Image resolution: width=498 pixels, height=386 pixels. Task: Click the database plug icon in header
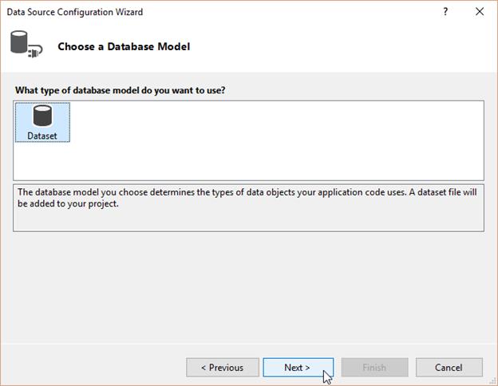[26, 44]
